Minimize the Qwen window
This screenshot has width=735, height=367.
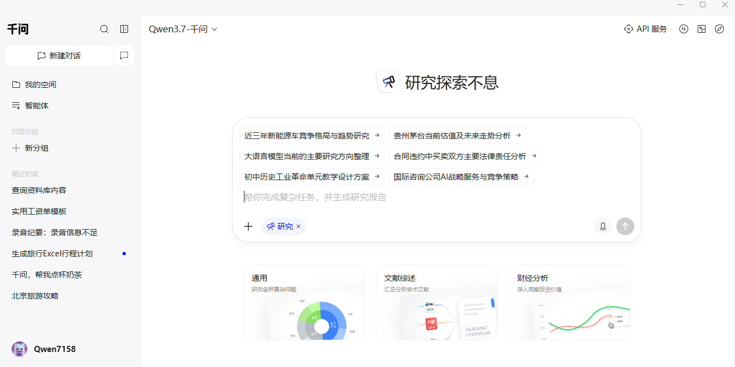[x=680, y=4]
